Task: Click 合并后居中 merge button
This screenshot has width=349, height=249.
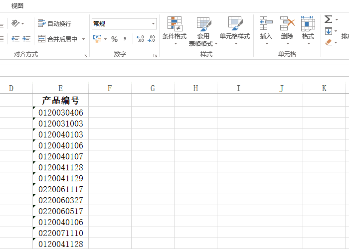Action: point(58,39)
